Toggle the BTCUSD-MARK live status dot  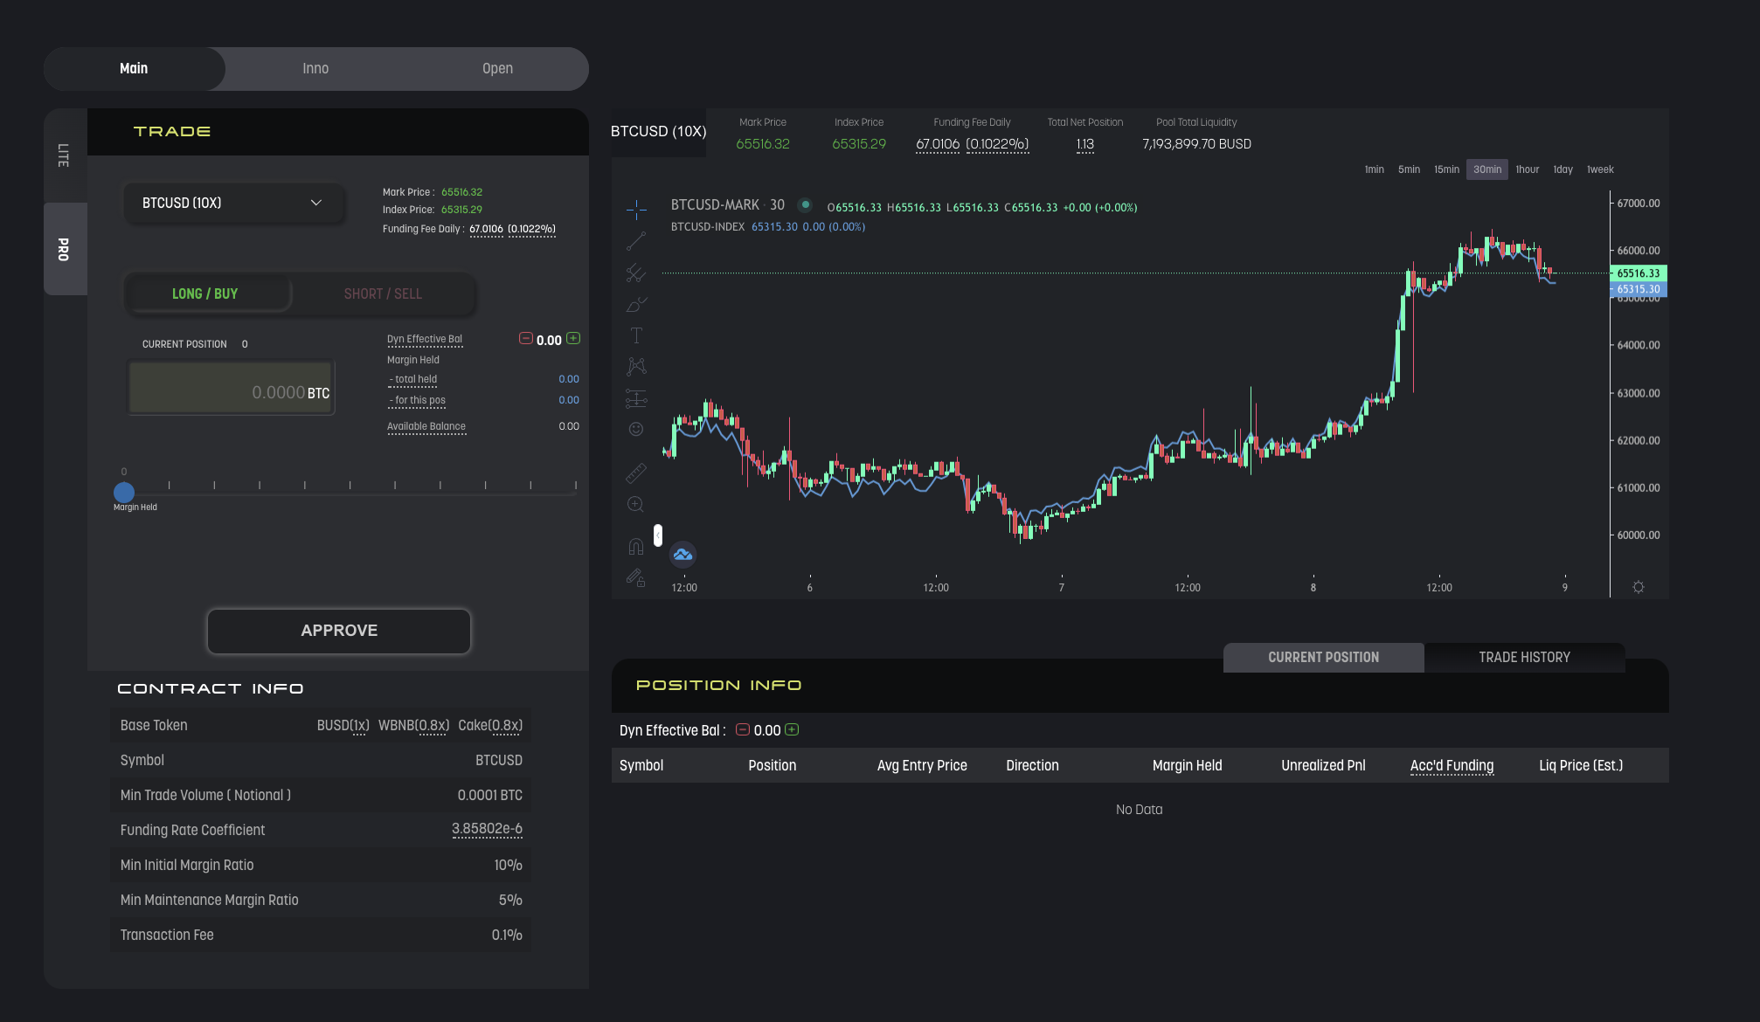(806, 205)
